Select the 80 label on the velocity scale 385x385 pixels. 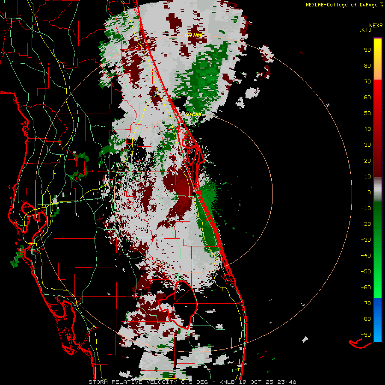(367, 65)
